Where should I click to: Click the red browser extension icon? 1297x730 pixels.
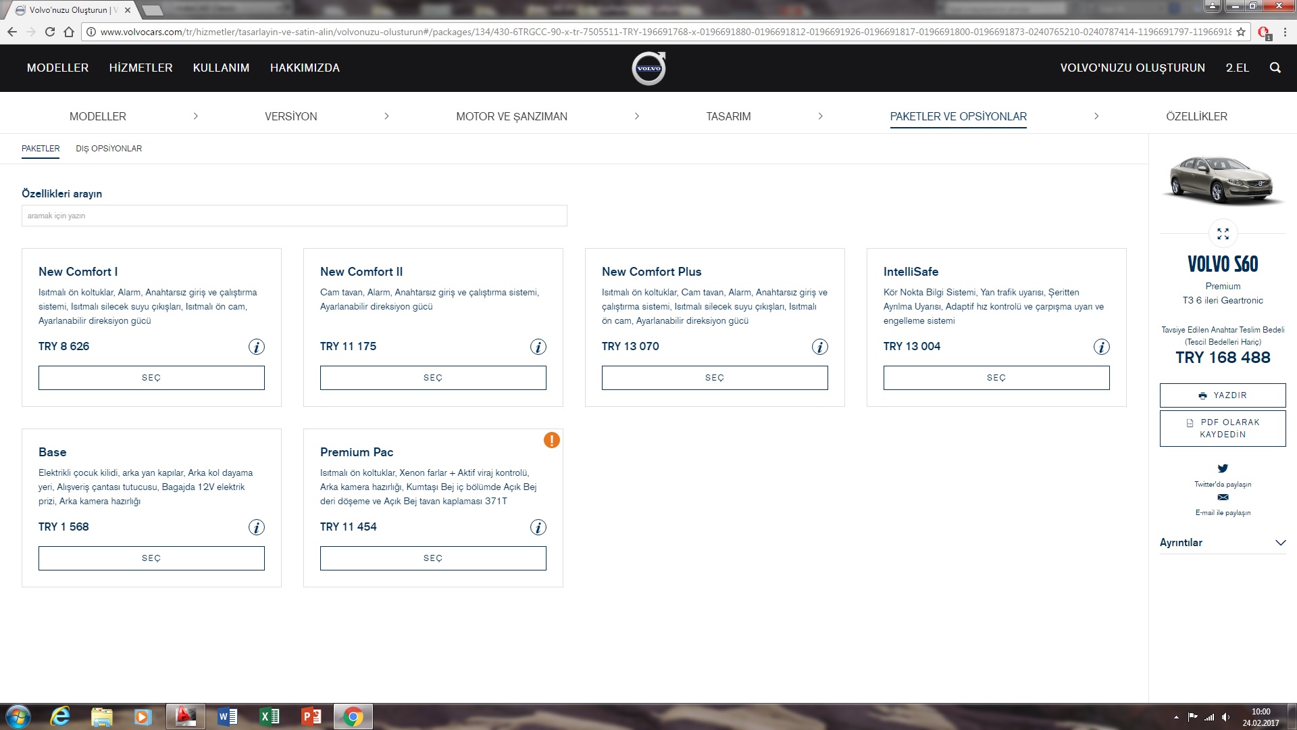coord(1264,32)
